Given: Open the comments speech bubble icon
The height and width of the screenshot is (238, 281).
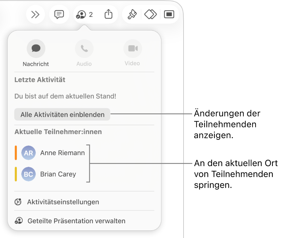Looking at the screenshot, I should pyautogui.click(x=59, y=14).
